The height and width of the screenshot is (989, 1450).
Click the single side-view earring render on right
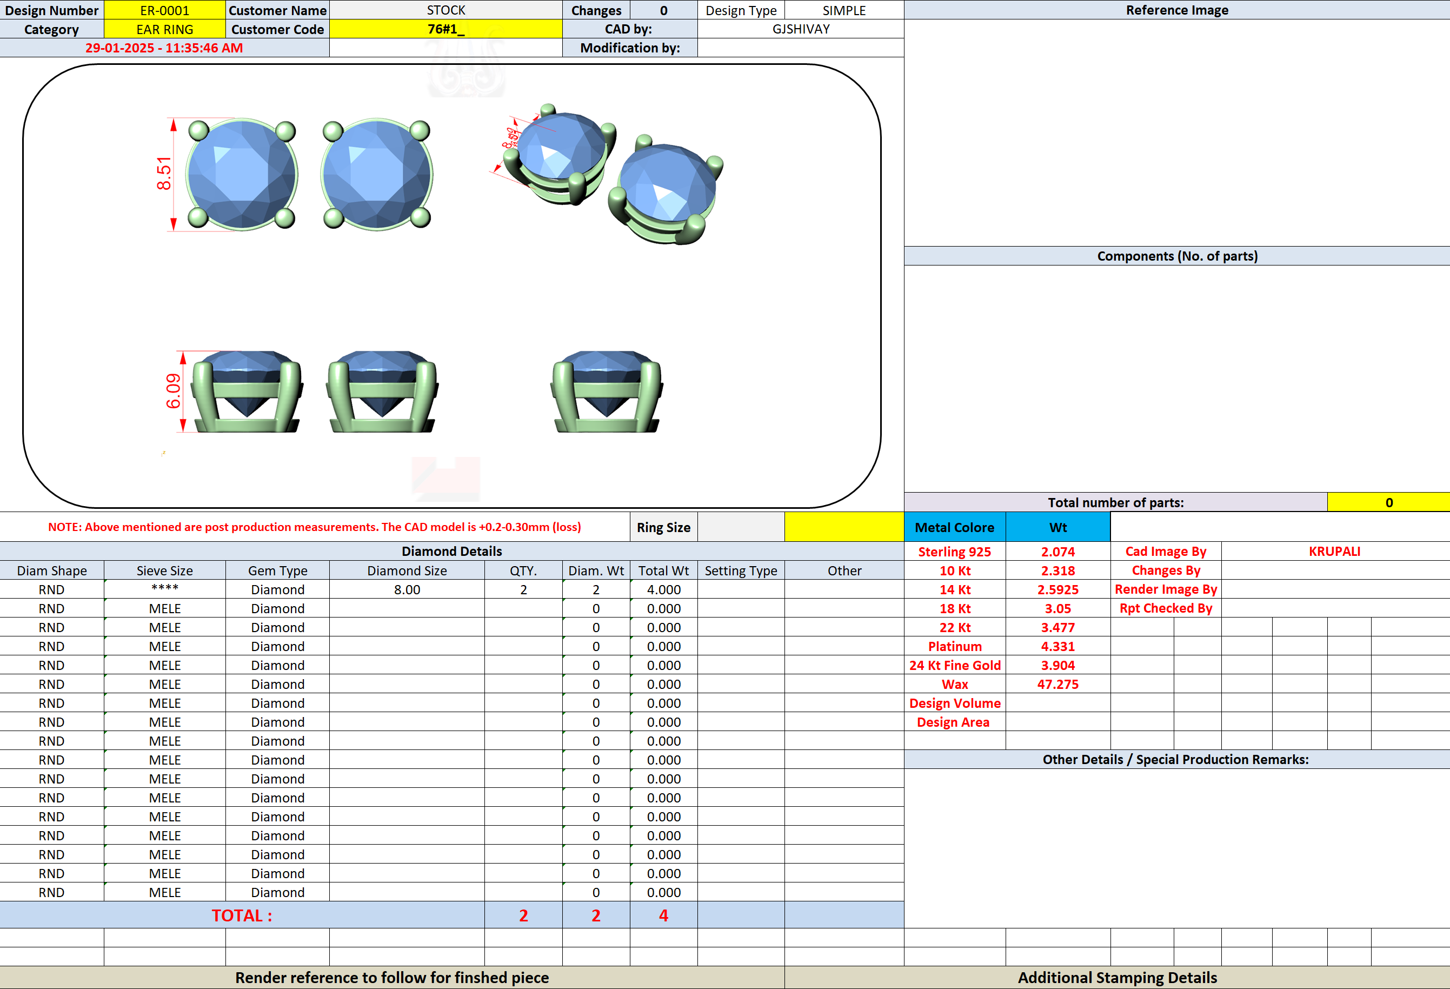[x=607, y=391]
